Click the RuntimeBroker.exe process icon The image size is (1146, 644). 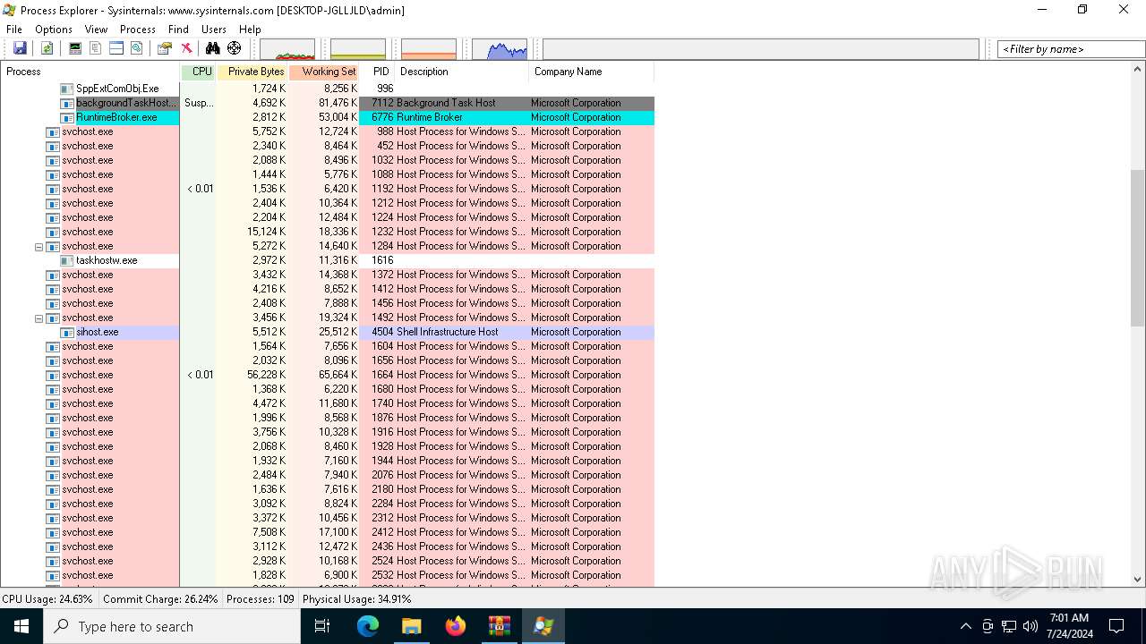pyautogui.click(x=67, y=117)
